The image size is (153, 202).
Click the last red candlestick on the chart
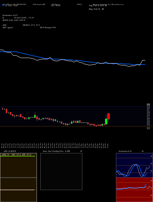(108, 116)
